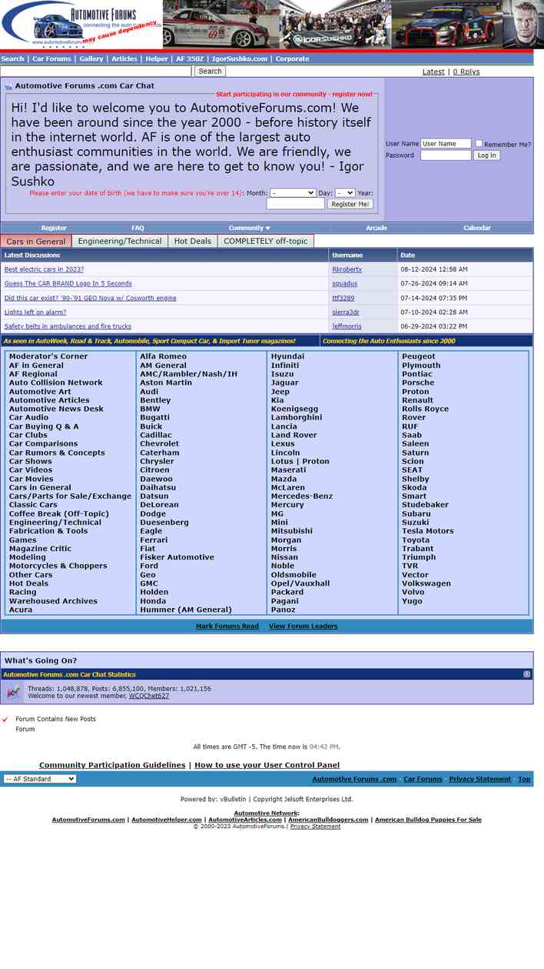Screen dimensions: 544x969
Task: Toggle the Remember Me checkbox
Action: 479,144
